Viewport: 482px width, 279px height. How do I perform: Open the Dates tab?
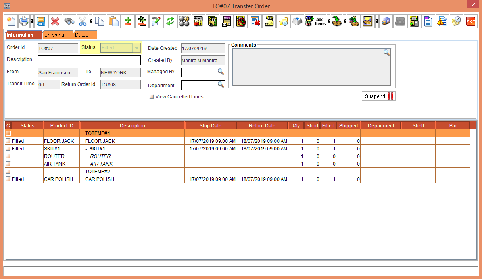pyautogui.click(x=84, y=35)
